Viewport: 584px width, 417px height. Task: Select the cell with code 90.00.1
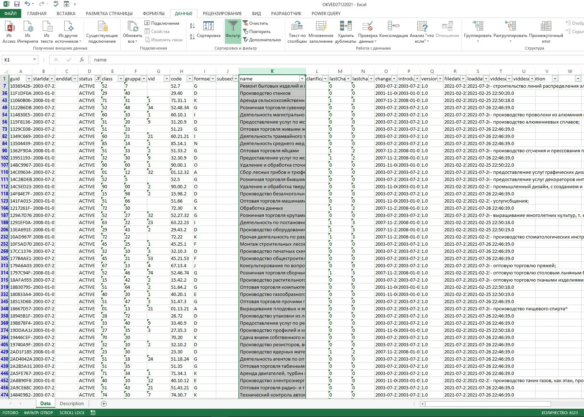click(181, 165)
